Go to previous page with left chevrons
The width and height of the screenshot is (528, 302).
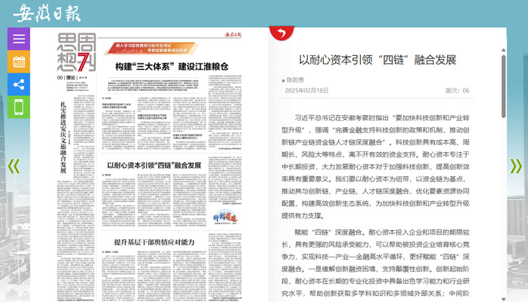tap(14, 167)
